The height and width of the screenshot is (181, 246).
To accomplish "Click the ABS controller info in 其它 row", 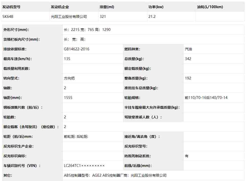I will 115,175.
